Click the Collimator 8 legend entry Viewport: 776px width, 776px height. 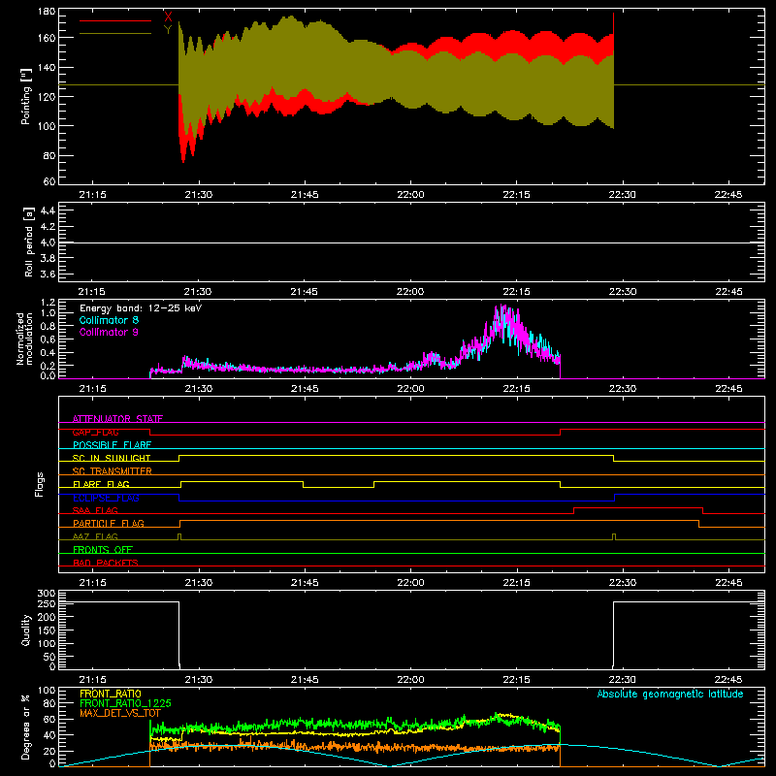109,320
